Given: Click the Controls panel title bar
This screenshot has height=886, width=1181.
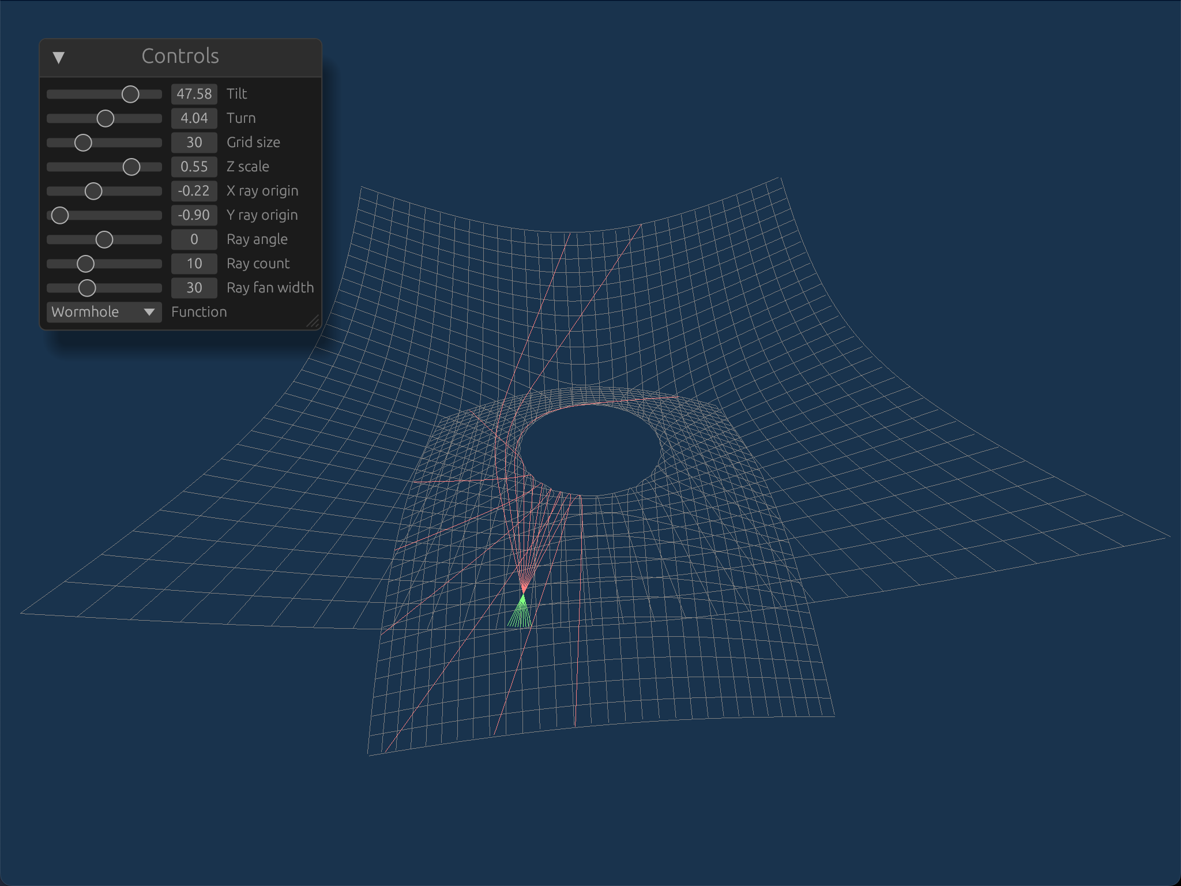Looking at the screenshot, I should (180, 57).
